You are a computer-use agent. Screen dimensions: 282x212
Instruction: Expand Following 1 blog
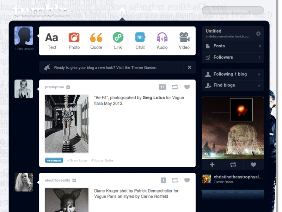point(233,74)
